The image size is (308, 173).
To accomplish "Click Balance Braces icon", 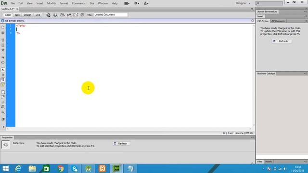I will click(x=3, y=62).
